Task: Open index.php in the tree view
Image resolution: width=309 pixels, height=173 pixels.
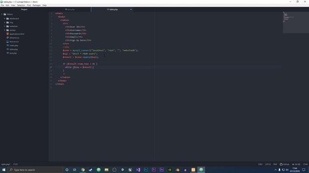Action: [14, 46]
